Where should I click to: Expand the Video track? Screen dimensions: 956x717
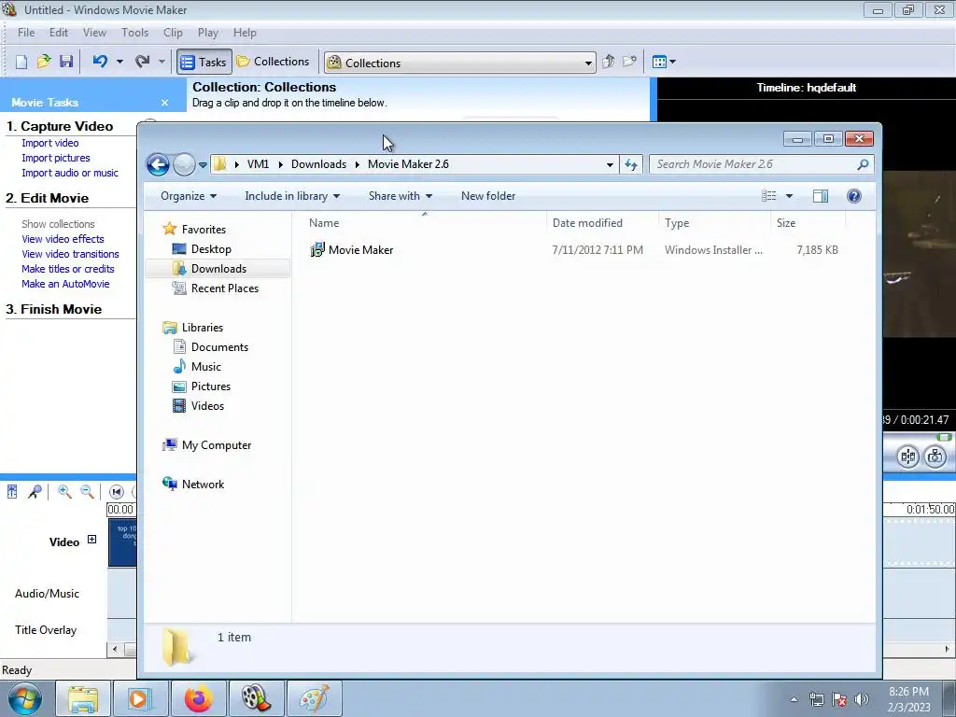point(91,539)
